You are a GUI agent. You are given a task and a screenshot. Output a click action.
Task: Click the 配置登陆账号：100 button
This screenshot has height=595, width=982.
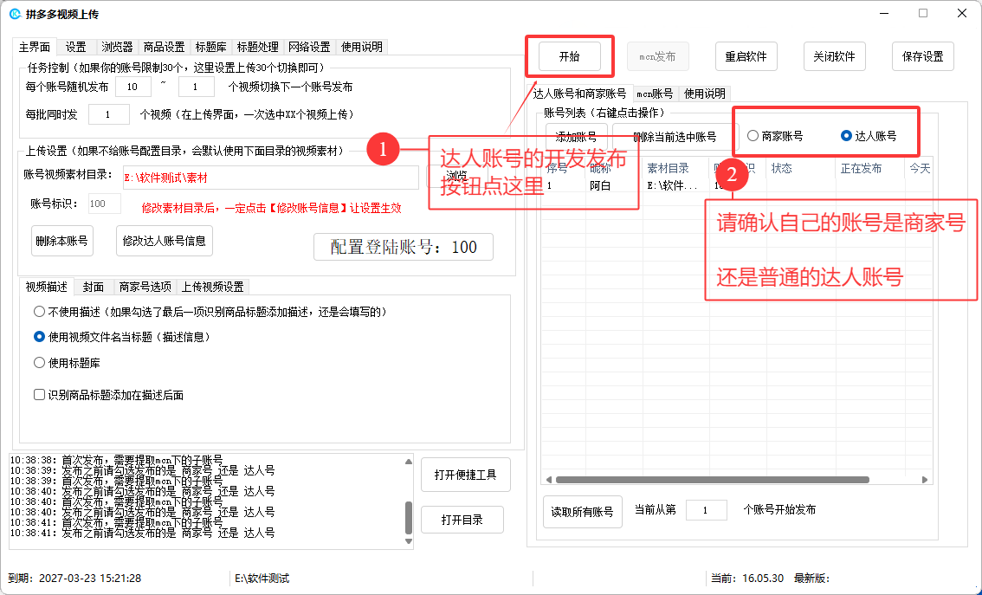point(404,247)
